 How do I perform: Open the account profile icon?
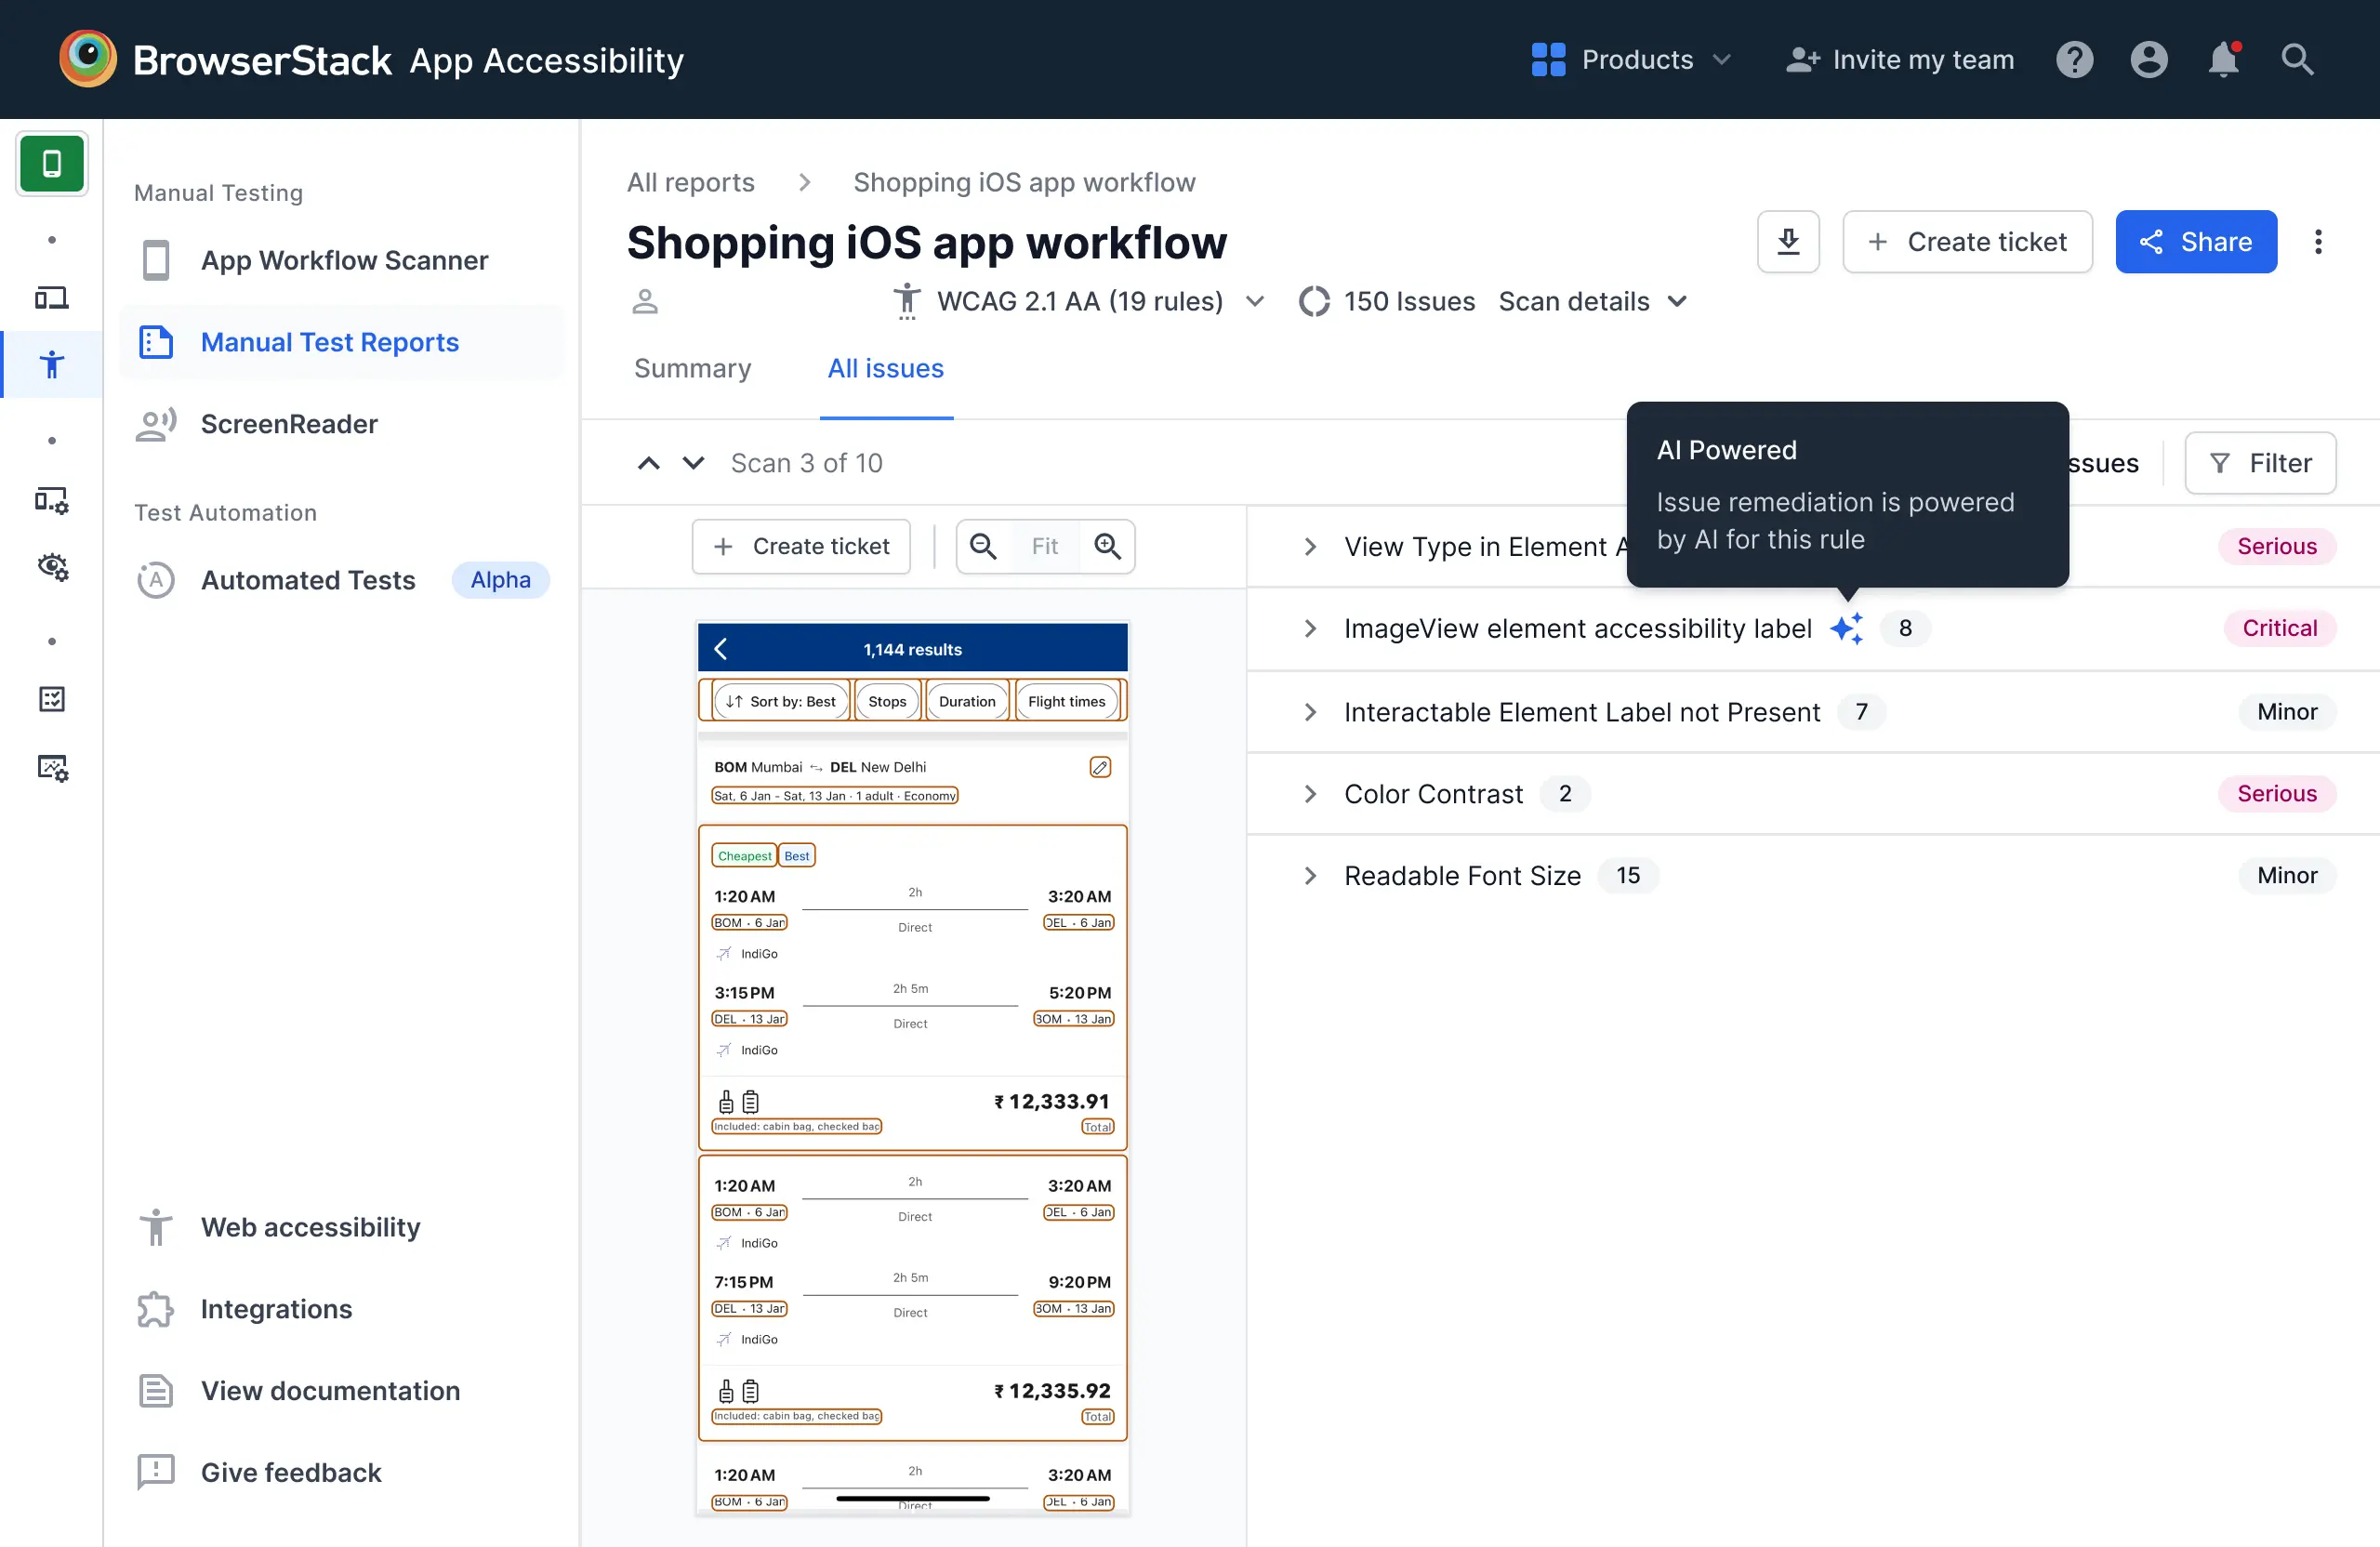point(2148,60)
